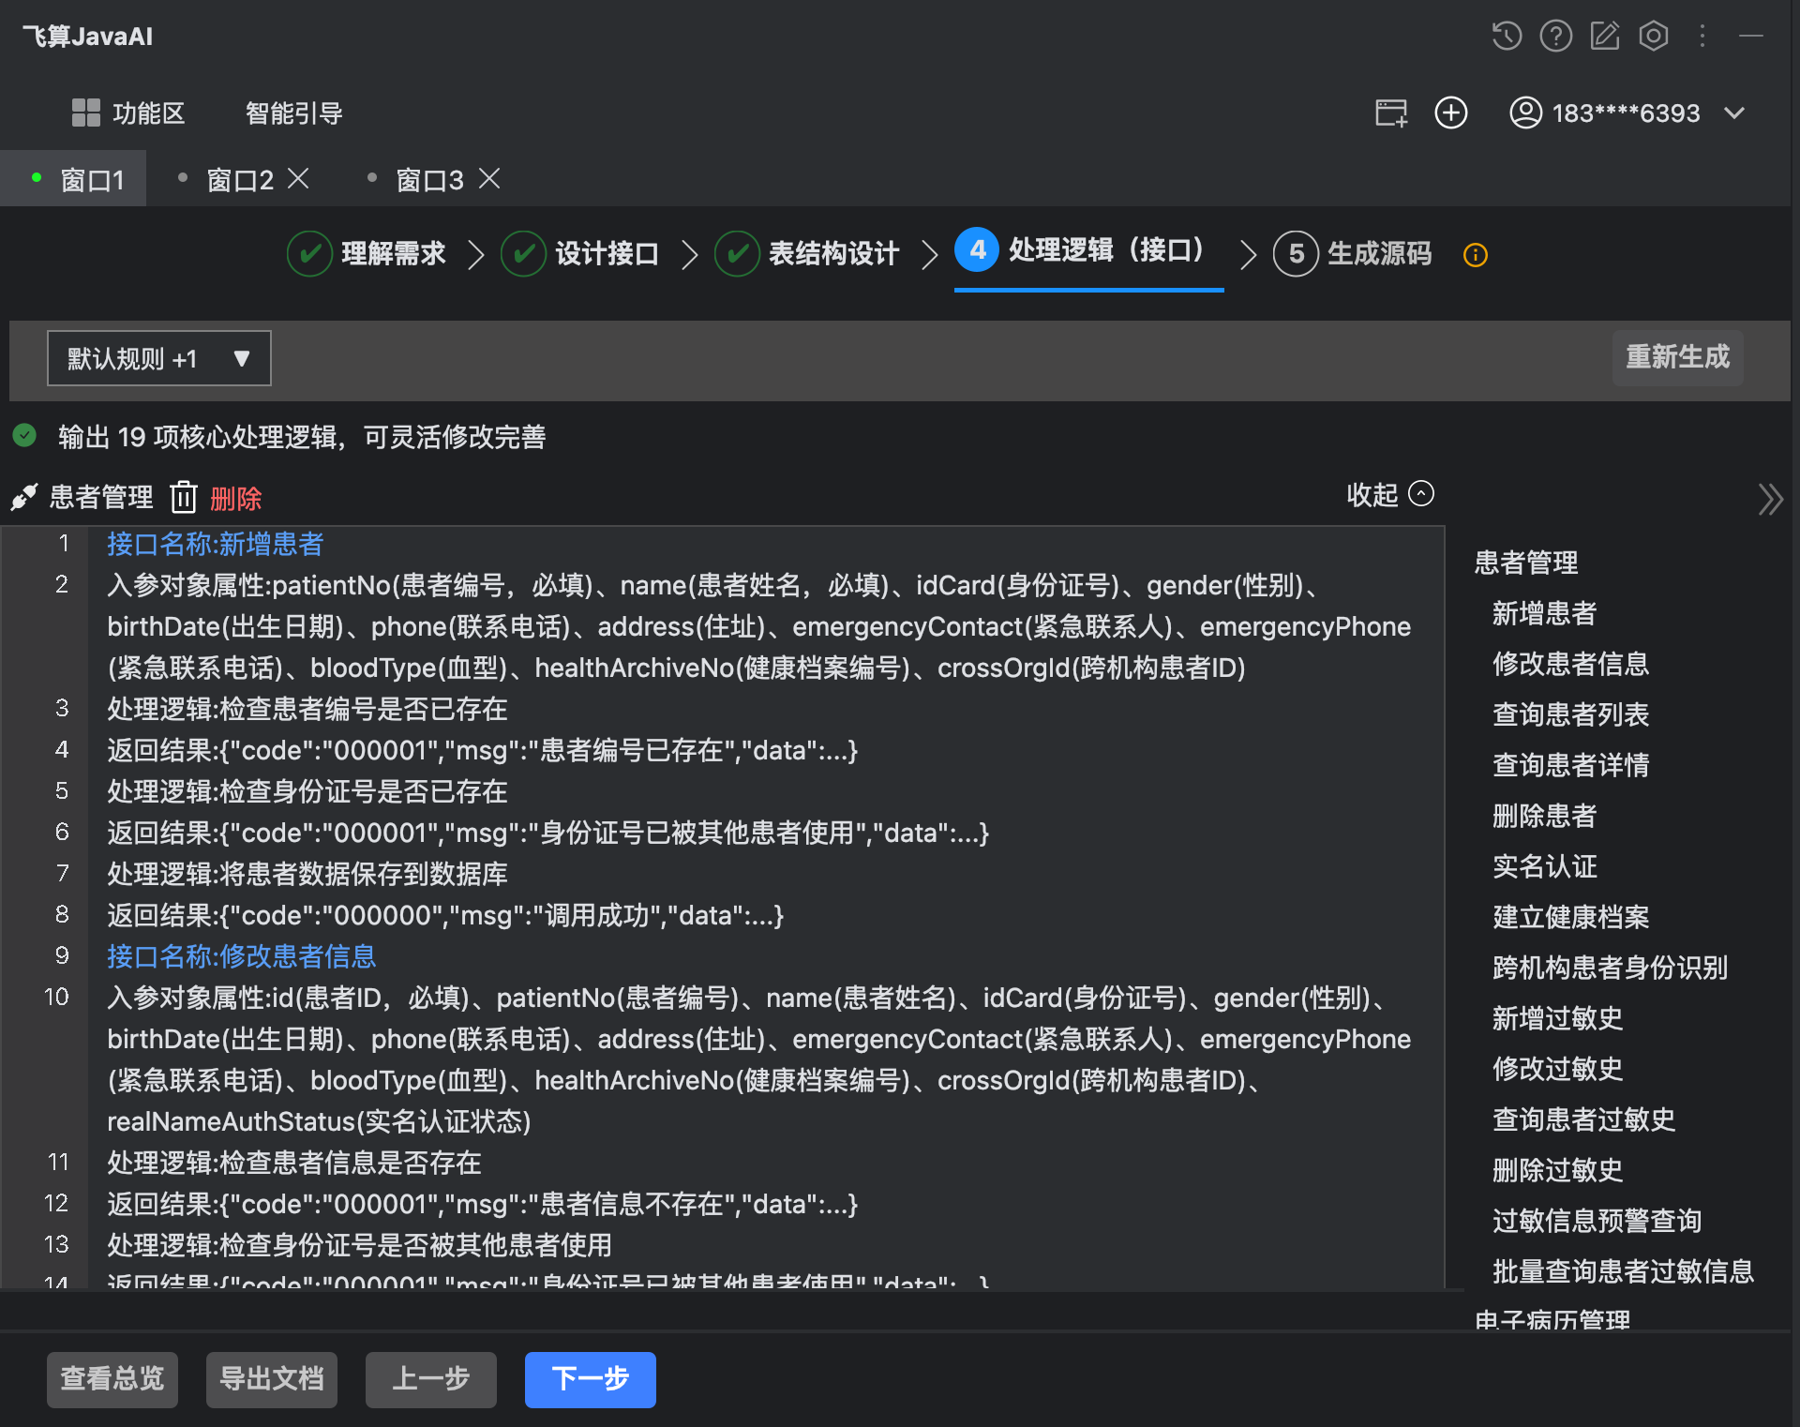Click the blue 下一步 button

click(x=591, y=1379)
